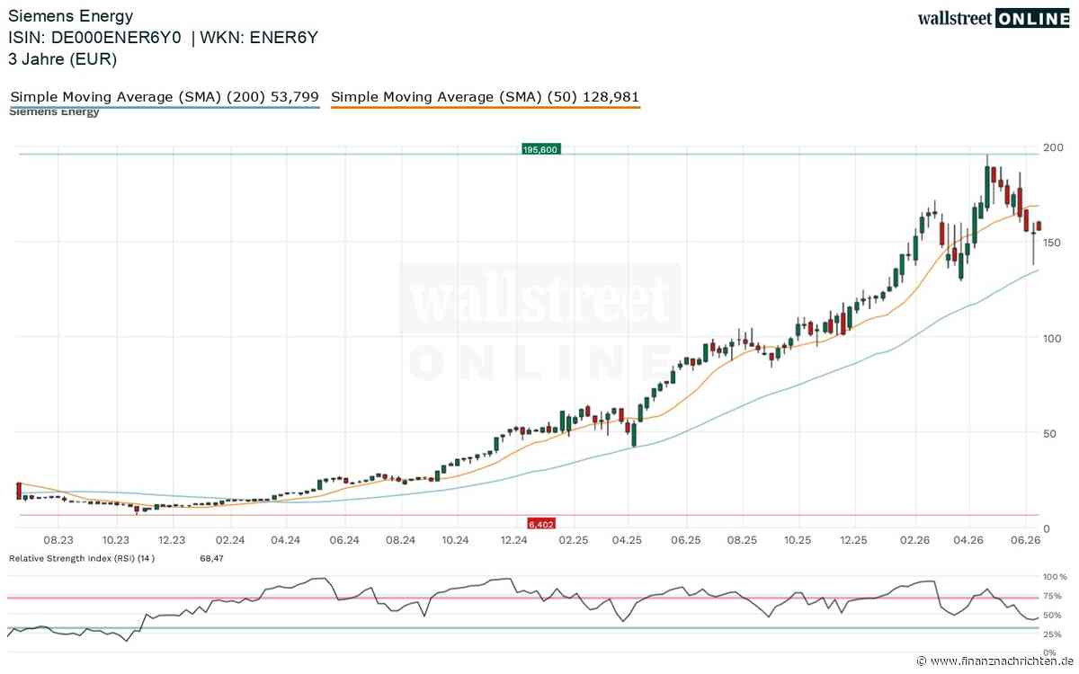Click the ISIN DE000ENER6Y0 text
Screen dimensions: 1079x674
pos(95,38)
